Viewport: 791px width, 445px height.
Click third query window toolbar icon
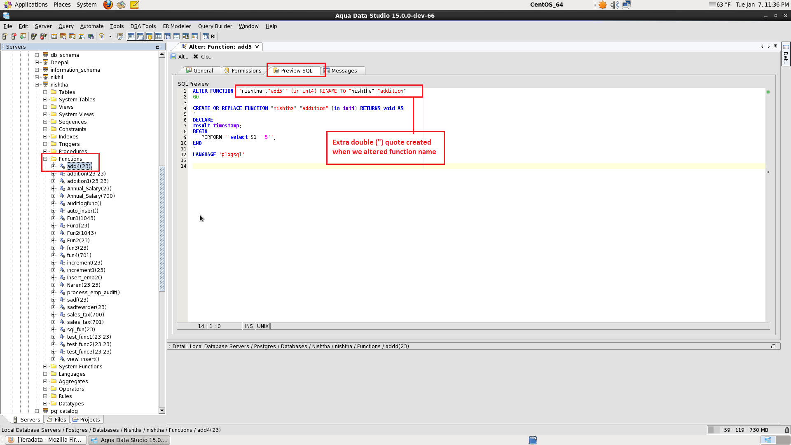[72, 37]
